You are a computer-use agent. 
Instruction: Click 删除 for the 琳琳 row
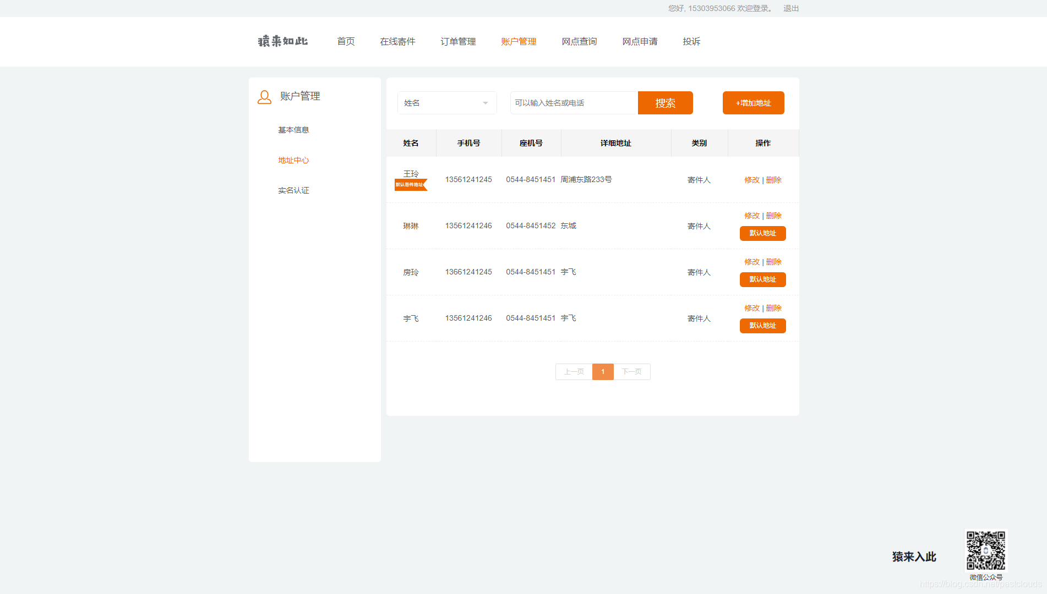pos(773,216)
